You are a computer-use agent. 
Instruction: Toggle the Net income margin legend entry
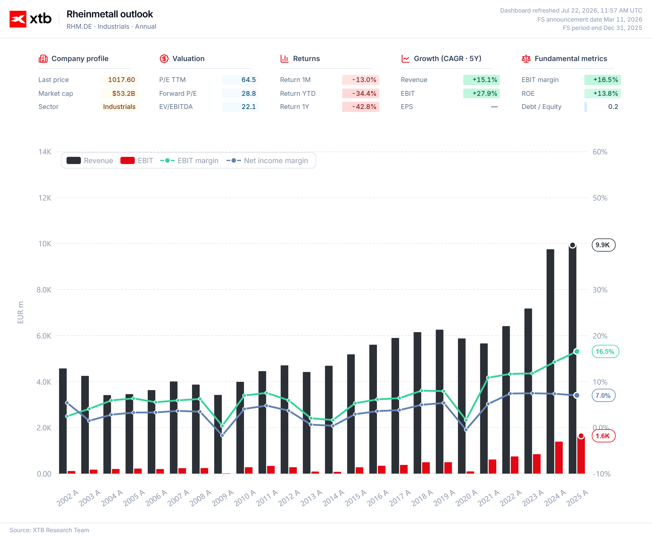(267, 160)
